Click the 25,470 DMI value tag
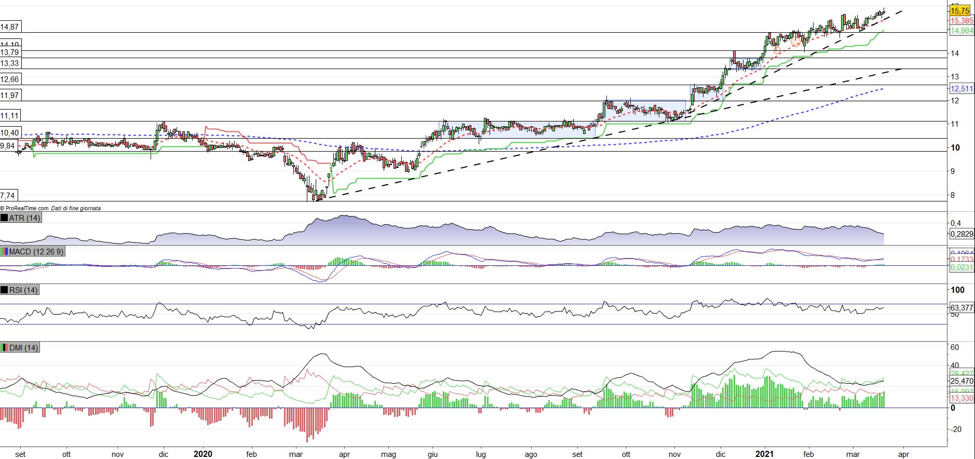 coord(961,381)
